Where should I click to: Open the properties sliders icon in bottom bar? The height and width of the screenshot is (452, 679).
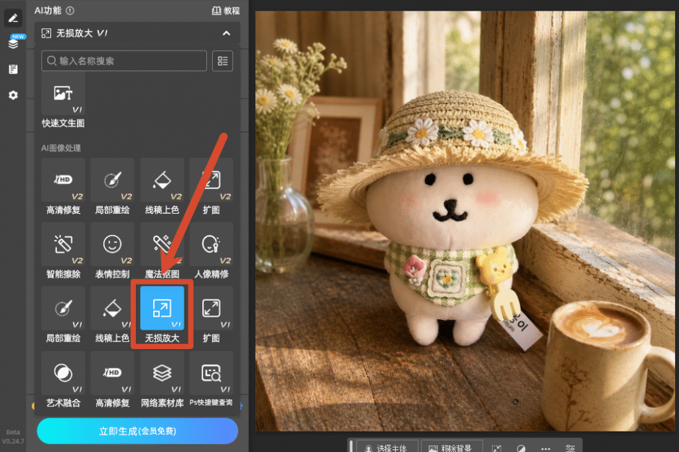click(571, 448)
